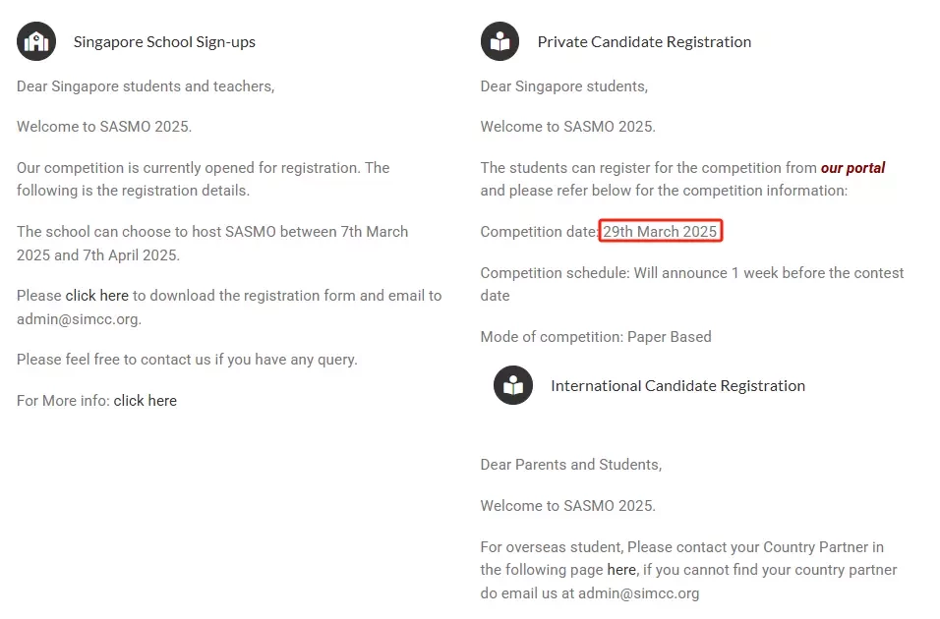Follow the 'For More info: click here' link
This screenshot has width=940, height=619.
point(146,400)
